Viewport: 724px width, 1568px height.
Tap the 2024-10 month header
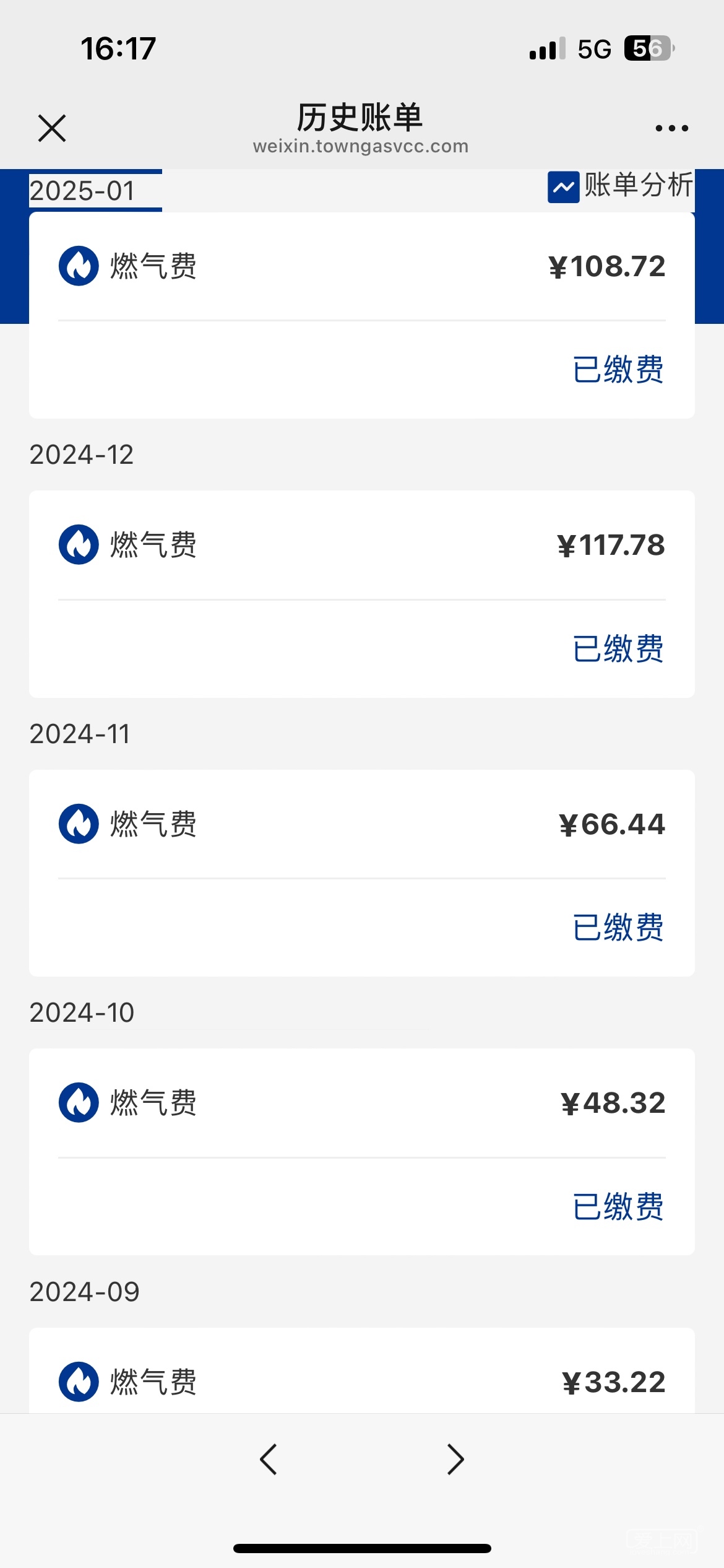point(82,1013)
